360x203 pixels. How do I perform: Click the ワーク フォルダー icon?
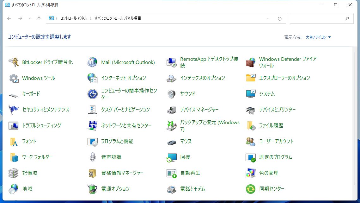[14, 157]
